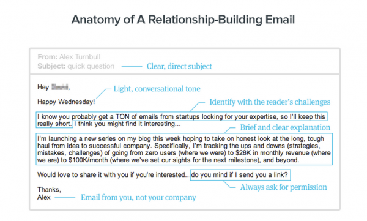The image size is (367, 221).
Task: Select the 'Clear, direct subject' annotation
Action: pos(179,66)
